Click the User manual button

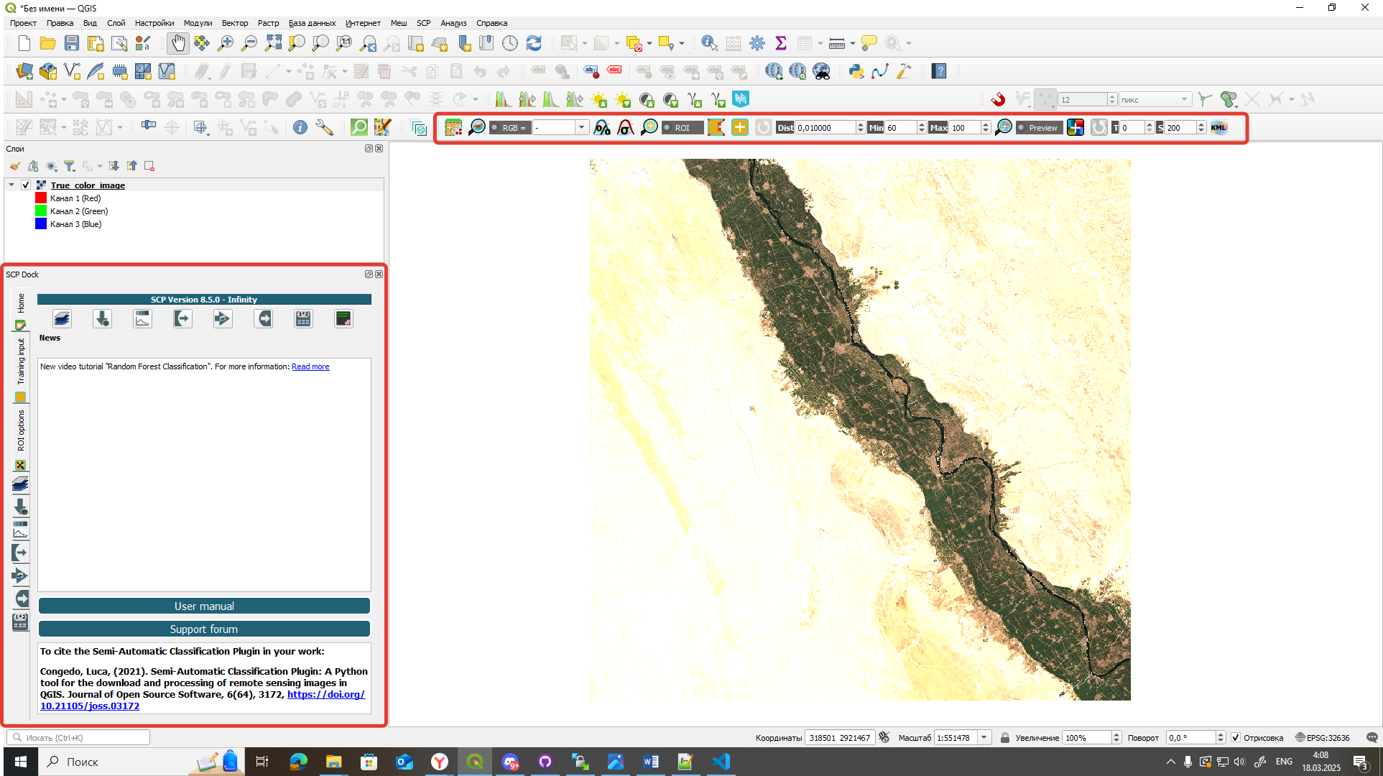pyautogui.click(x=204, y=606)
